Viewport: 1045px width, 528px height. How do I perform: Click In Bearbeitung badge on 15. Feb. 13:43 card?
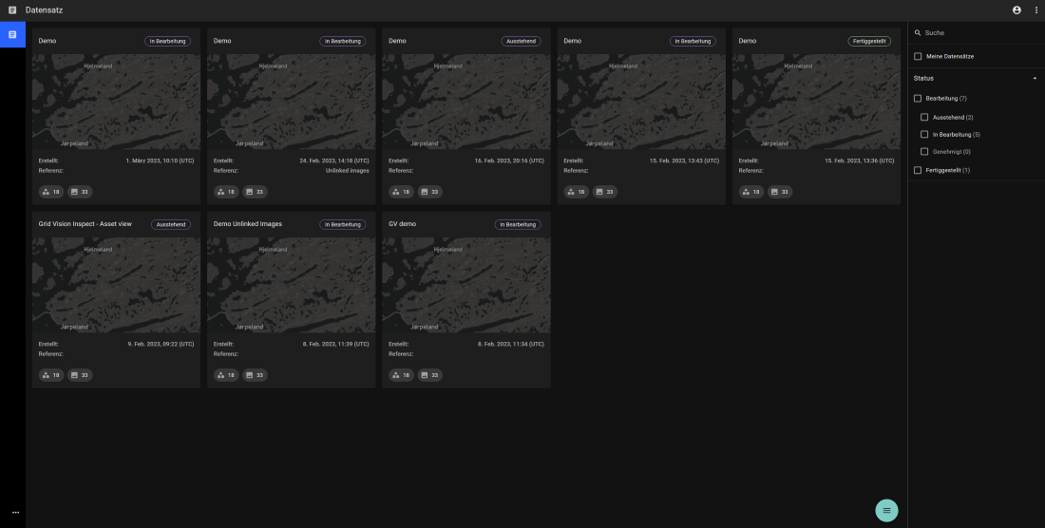coord(693,41)
